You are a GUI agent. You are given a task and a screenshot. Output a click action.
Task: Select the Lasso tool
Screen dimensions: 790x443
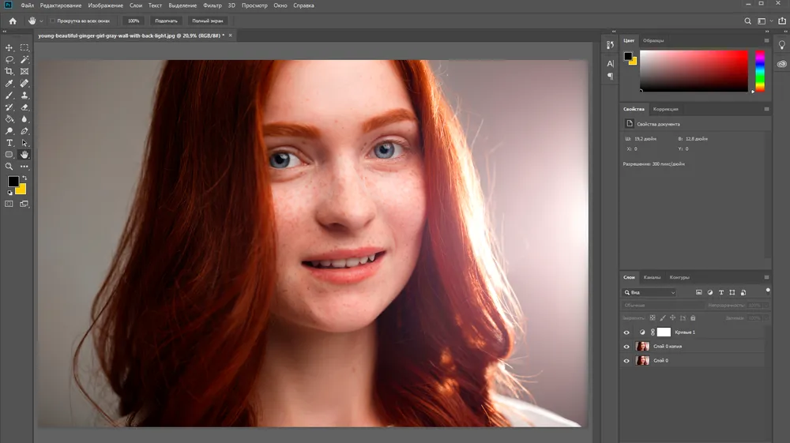pyautogui.click(x=9, y=59)
